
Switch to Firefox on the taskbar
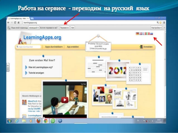point(39,121)
